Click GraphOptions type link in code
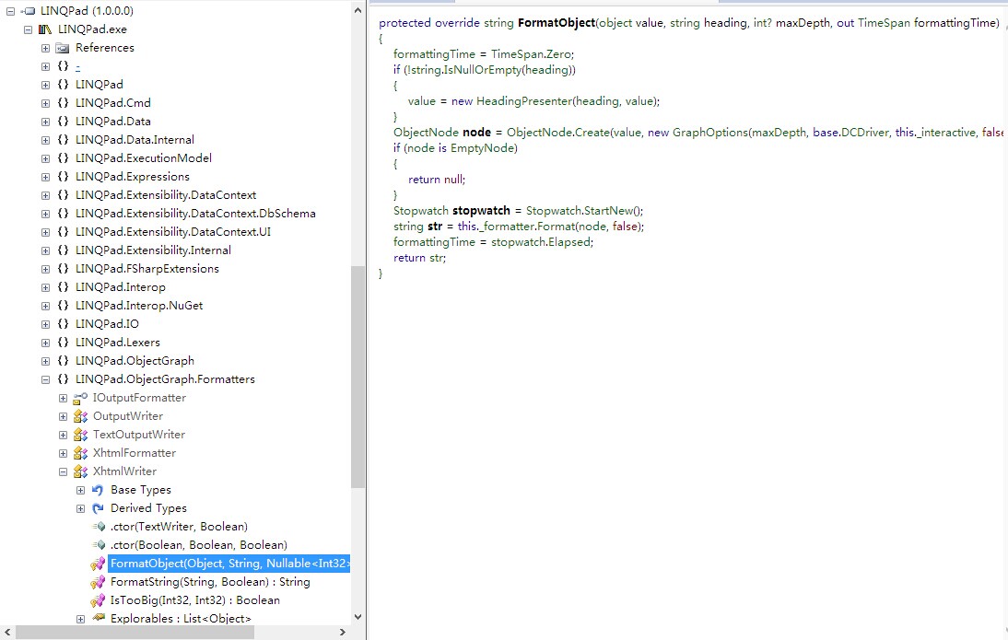The image size is (1008, 640). pyautogui.click(x=710, y=133)
